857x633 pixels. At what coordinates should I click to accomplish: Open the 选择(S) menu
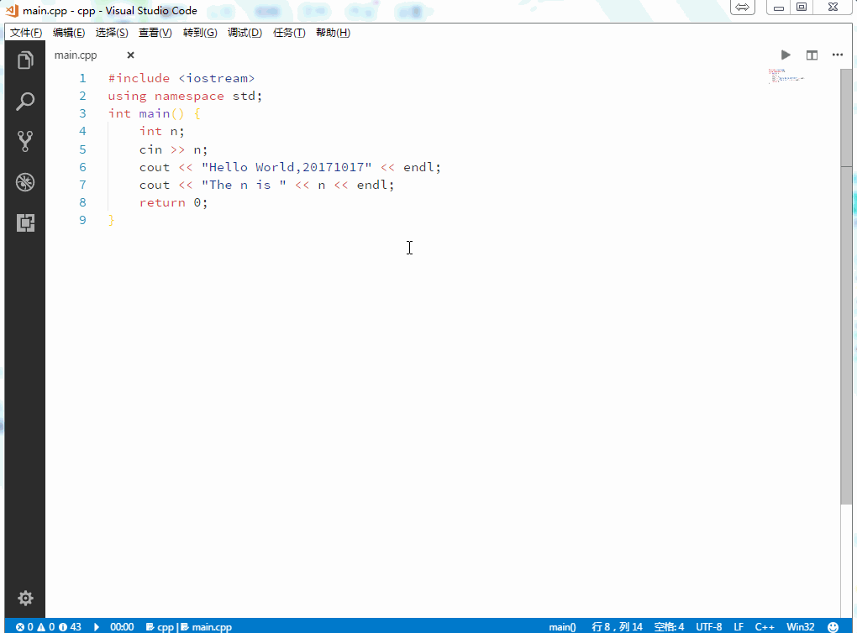point(112,33)
